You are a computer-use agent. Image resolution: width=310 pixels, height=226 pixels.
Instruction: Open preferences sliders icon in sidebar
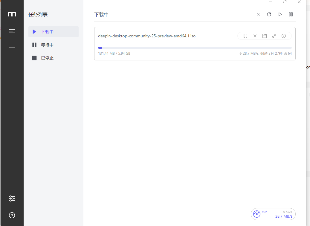point(12,198)
